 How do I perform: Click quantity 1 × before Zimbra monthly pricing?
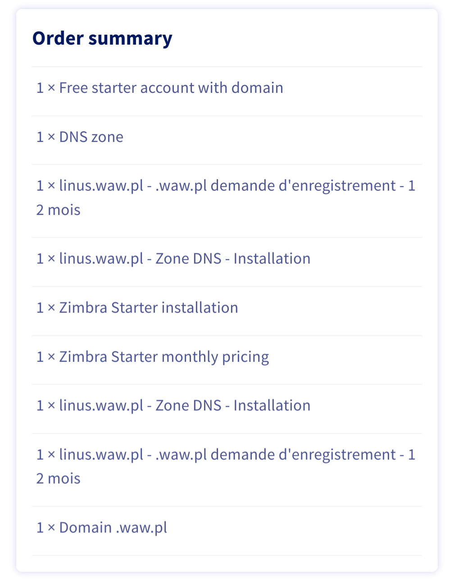tap(45, 357)
